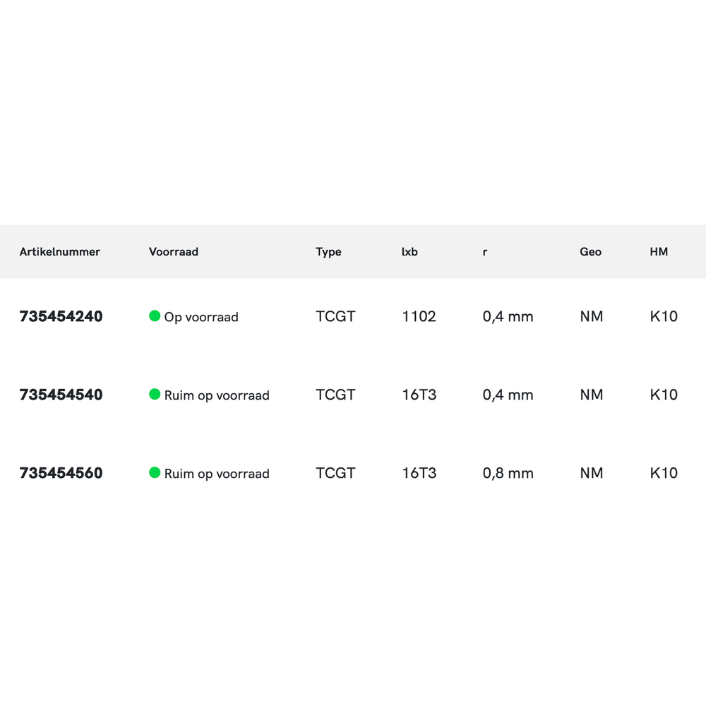Click 'Ruim op voorraad' for article 735454560
Image resolution: width=706 pixels, height=706 pixels.
(217, 474)
